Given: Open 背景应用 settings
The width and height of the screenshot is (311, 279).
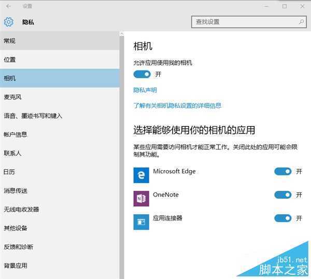Looking at the screenshot, I should 60,266.
